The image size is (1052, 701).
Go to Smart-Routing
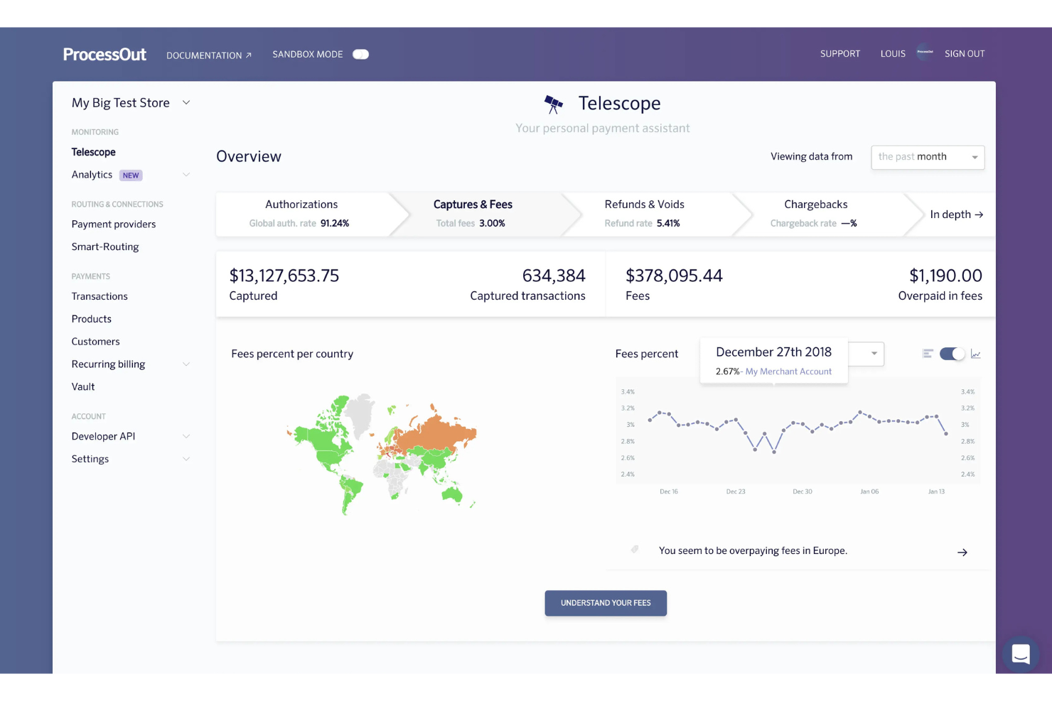tap(105, 247)
